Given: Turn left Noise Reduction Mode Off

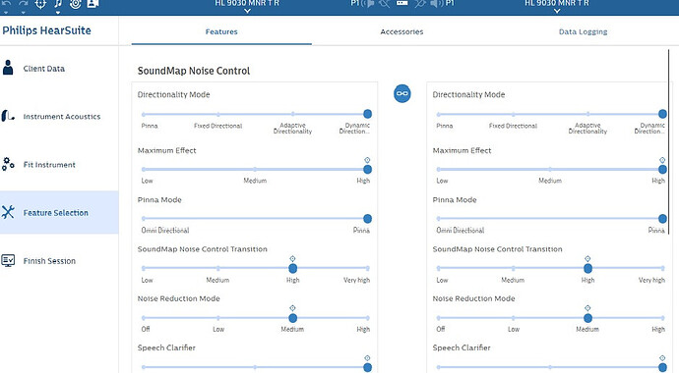Looking at the screenshot, I should pos(144,318).
